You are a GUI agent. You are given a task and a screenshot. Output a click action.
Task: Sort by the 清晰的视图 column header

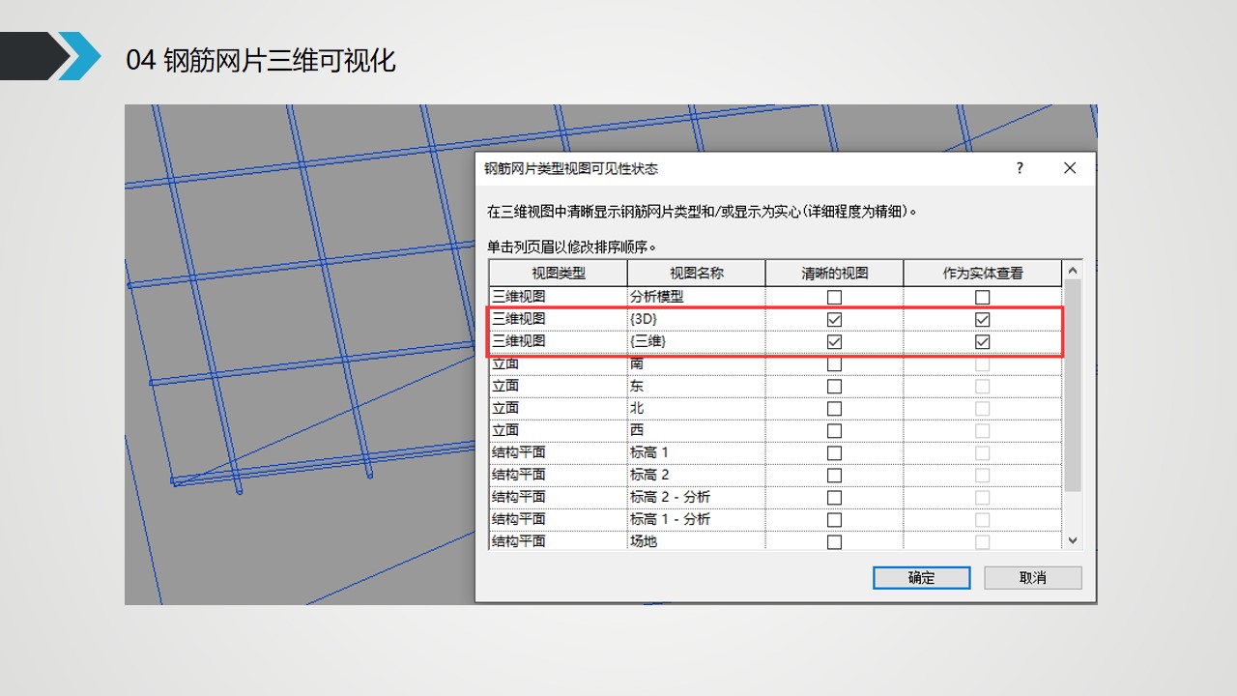835,273
